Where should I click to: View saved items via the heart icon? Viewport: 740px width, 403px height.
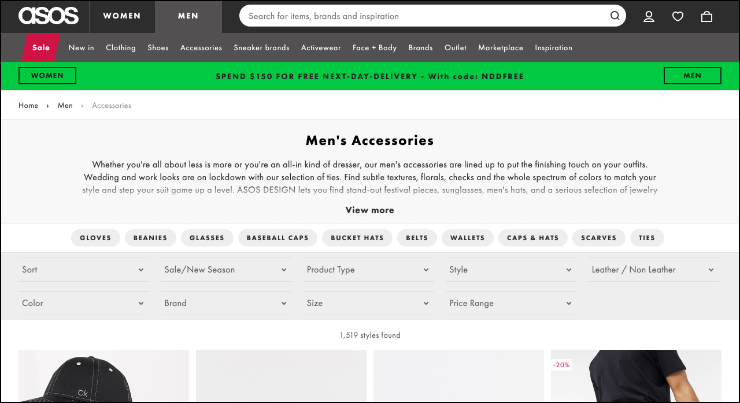pyautogui.click(x=678, y=16)
